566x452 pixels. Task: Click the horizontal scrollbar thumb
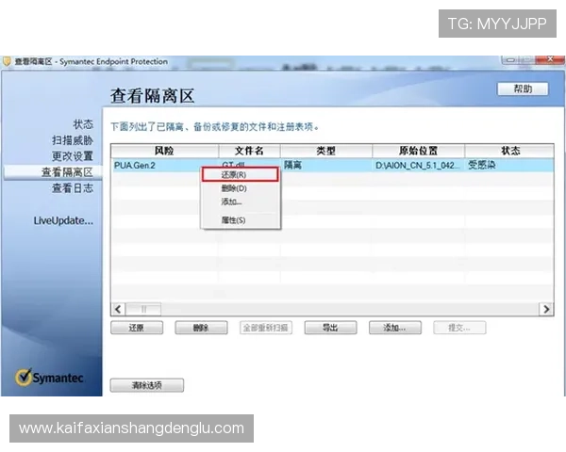[x=143, y=309]
